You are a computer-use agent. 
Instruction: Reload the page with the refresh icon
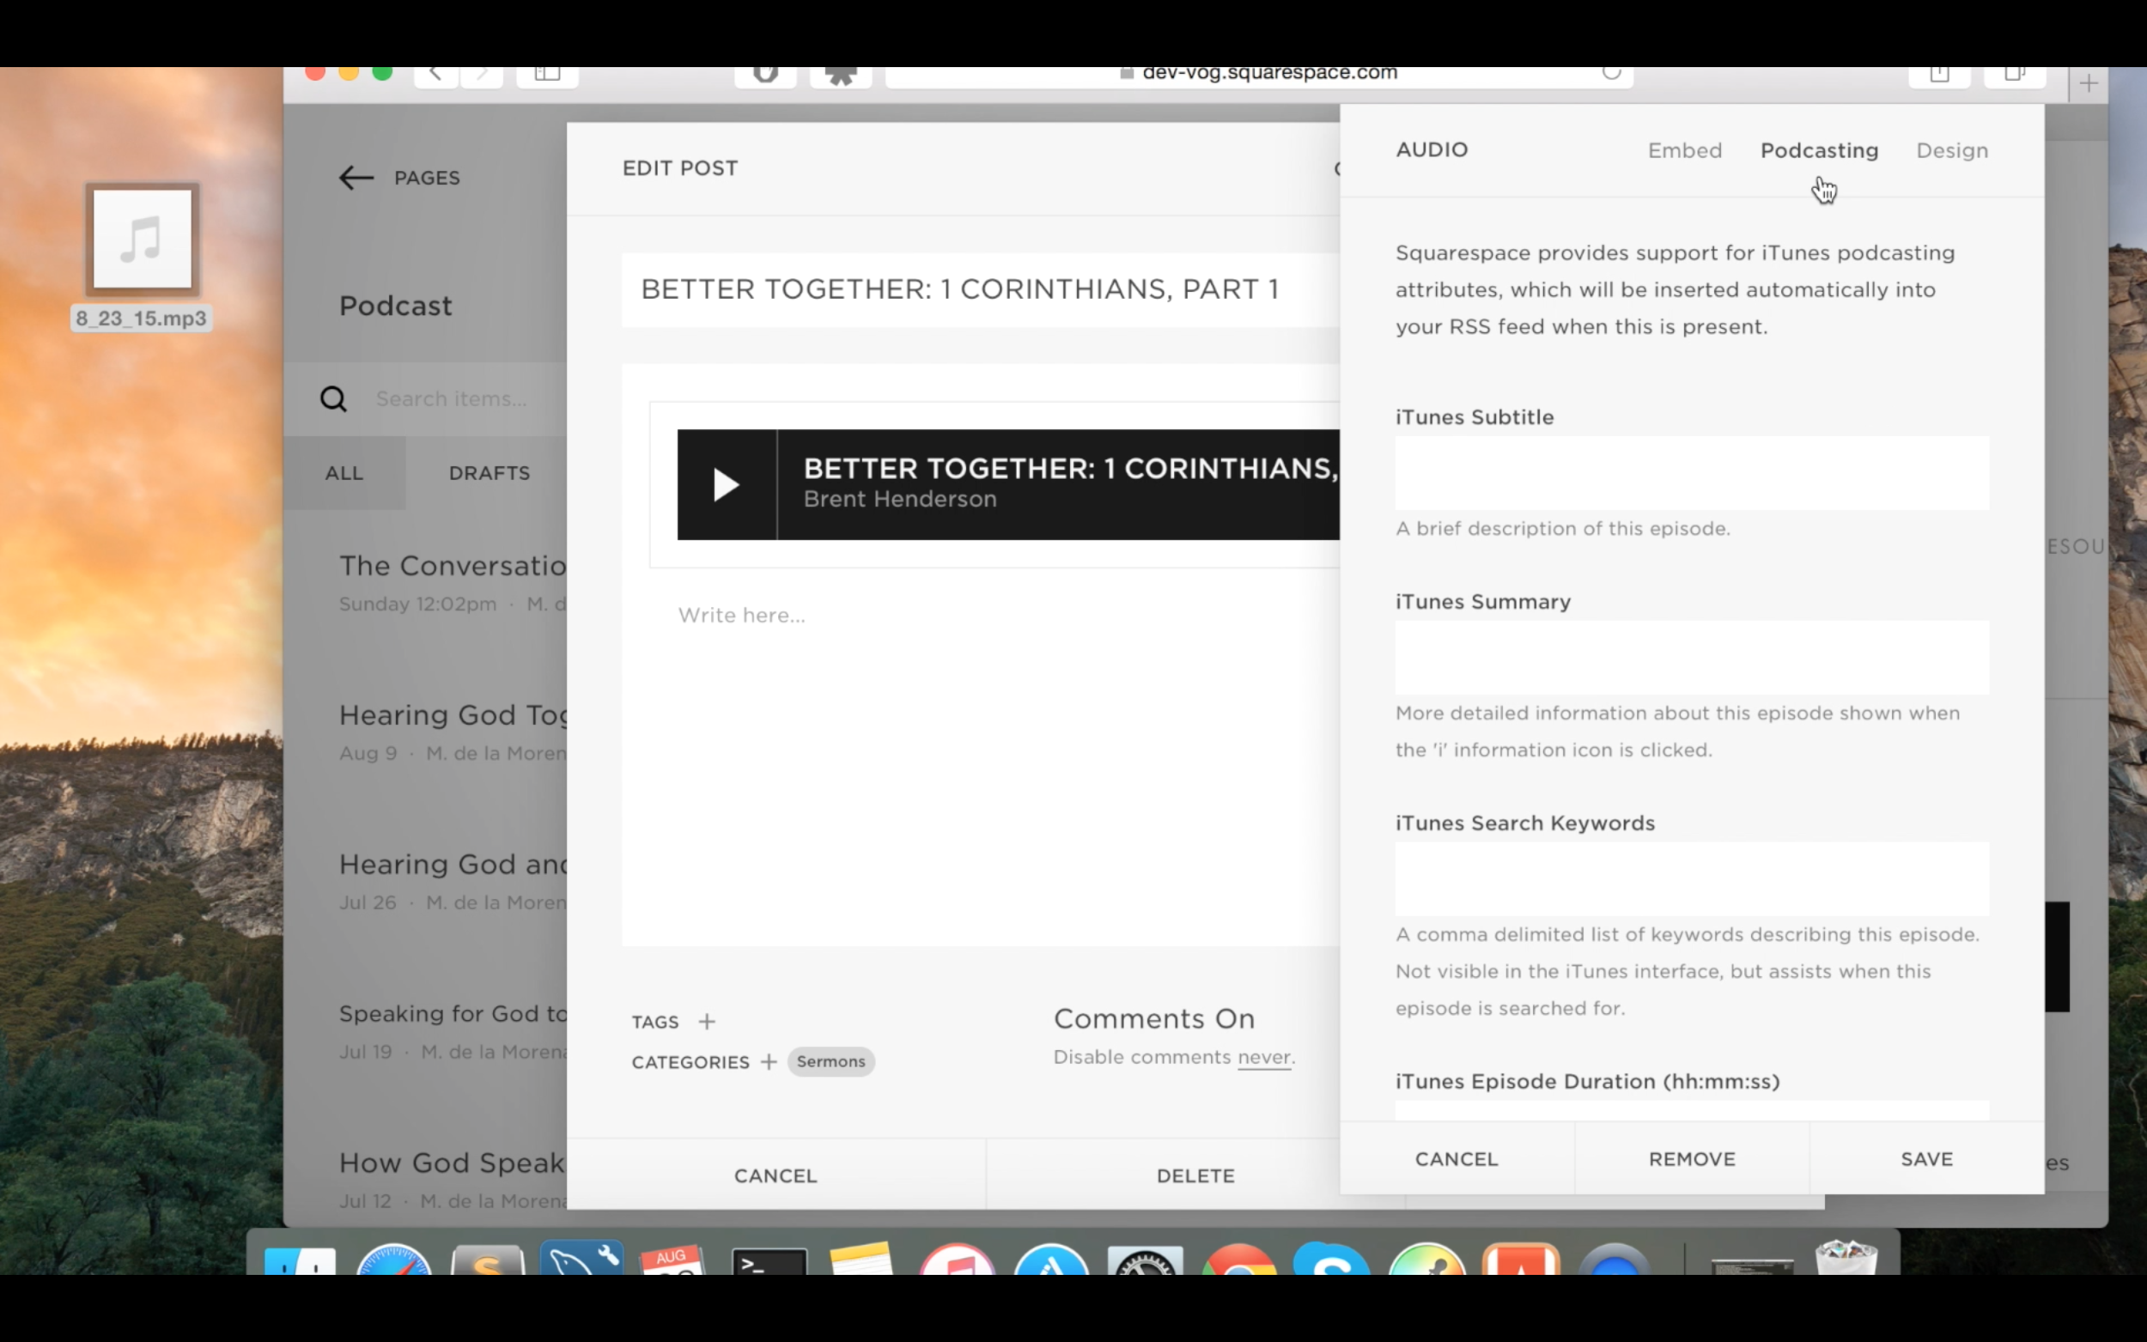coord(1612,73)
